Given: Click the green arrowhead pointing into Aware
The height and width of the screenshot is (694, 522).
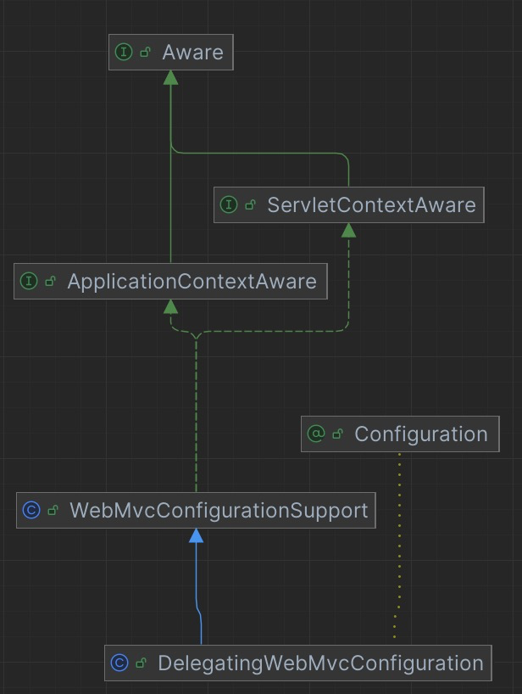Looking at the screenshot, I should point(170,78).
